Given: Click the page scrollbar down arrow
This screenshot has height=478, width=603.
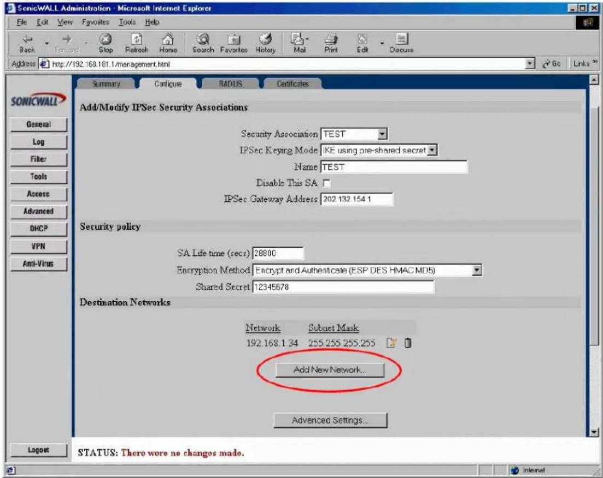Looking at the screenshot, I should [594, 432].
